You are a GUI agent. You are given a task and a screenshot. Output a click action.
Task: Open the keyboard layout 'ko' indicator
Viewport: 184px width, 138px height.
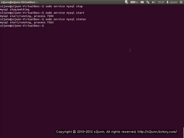(134, 2)
